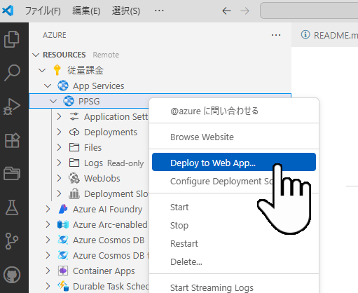Viewport: 358px width, 293px height.
Task: Click the Logs folder icon
Action: point(74,163)
